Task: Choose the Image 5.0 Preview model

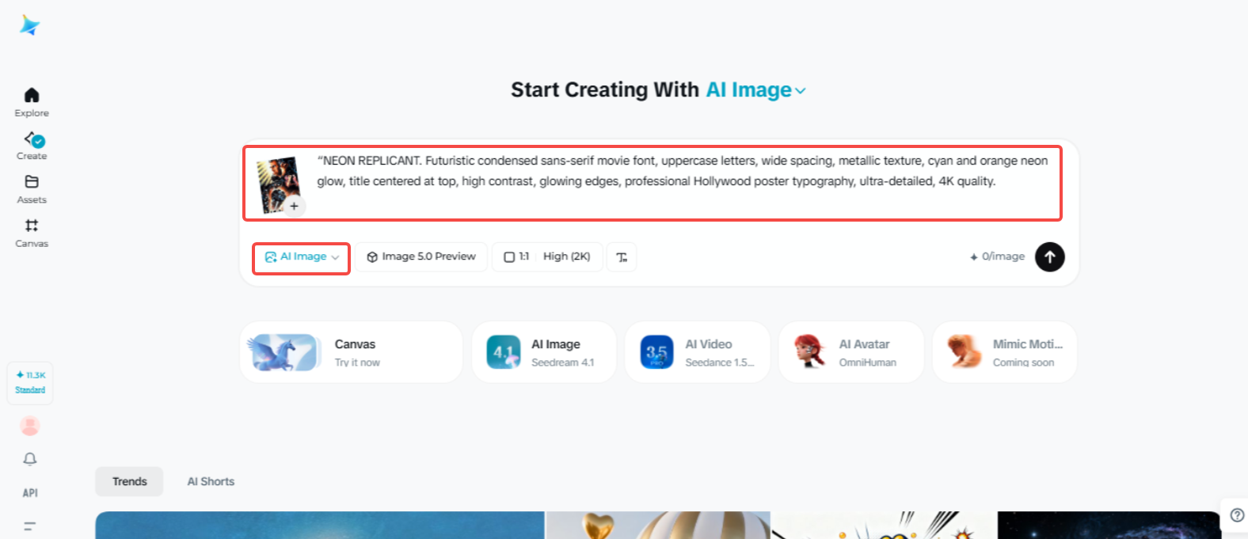Action: click(421, 257)
